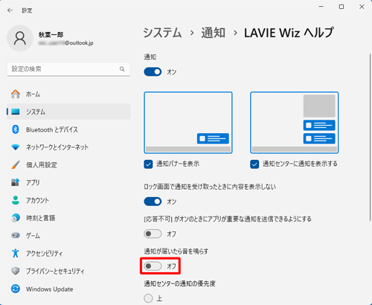Viewport: 372px width, 305px height.
Task: Click 通知 in the breadcrumb
Action: point(213,33)
